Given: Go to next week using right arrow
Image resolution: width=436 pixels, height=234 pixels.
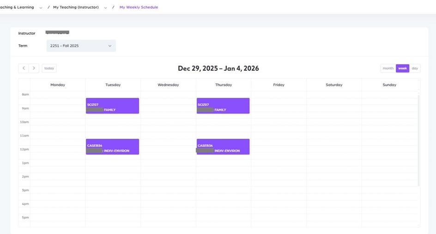Looking at the screenshot, I should tap(34, 68).
